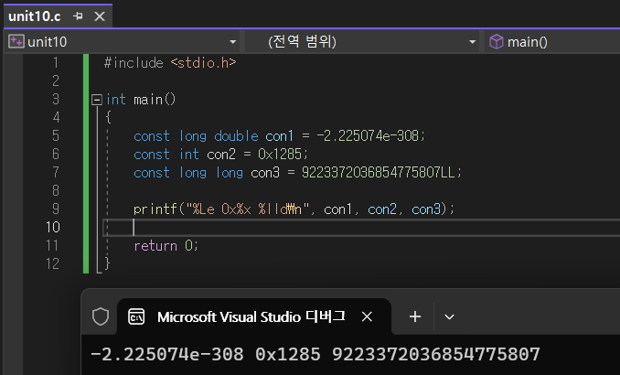Image resolution: width=620 pixels, height=375 pixels.
Task: Click the console output value 0x1285
Action: coord(288,355)
